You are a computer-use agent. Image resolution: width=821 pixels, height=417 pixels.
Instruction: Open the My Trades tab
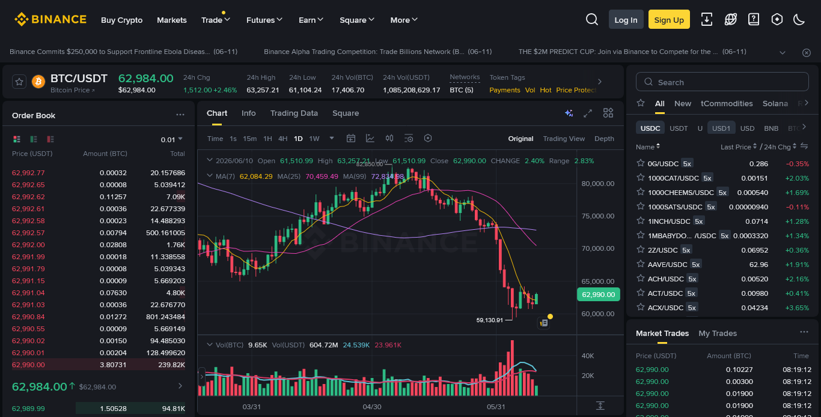(718, 333)
